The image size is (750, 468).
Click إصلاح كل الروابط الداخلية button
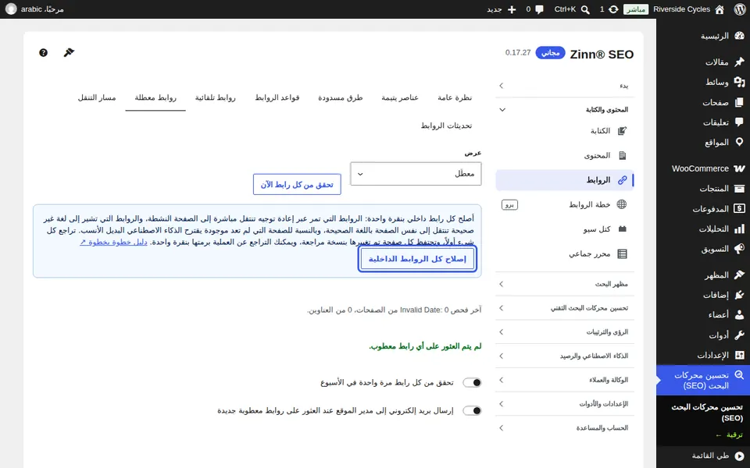tap(417, 259)
